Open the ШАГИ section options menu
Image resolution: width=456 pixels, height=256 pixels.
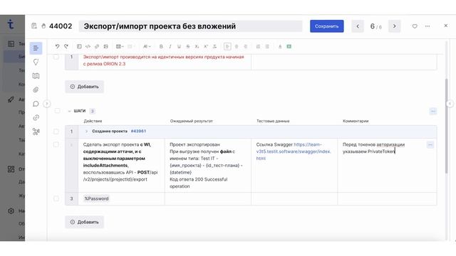coord(432,111)
